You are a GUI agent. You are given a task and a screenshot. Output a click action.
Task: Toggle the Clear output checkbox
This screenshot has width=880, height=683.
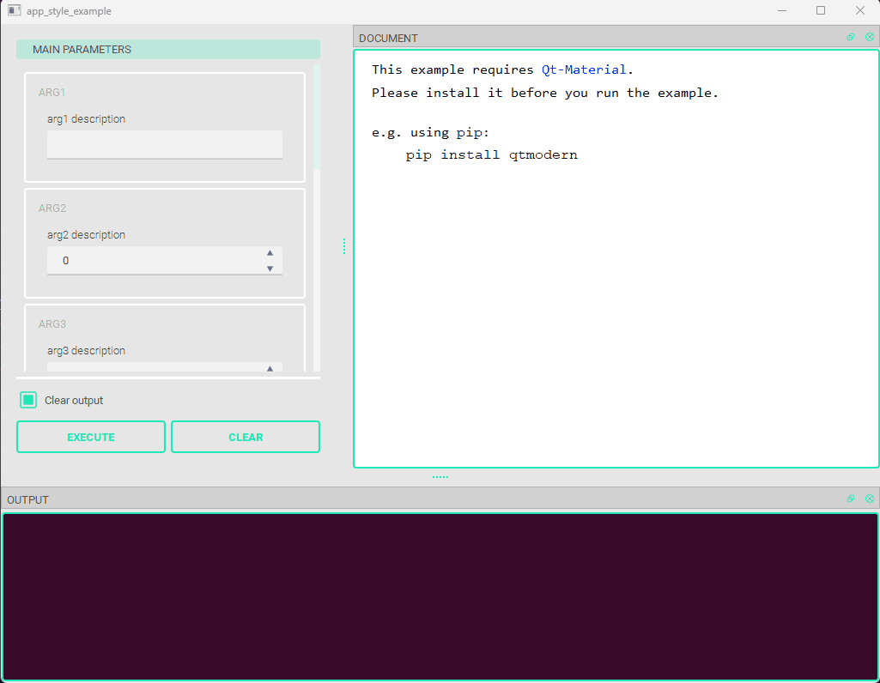tap(28, 400)
